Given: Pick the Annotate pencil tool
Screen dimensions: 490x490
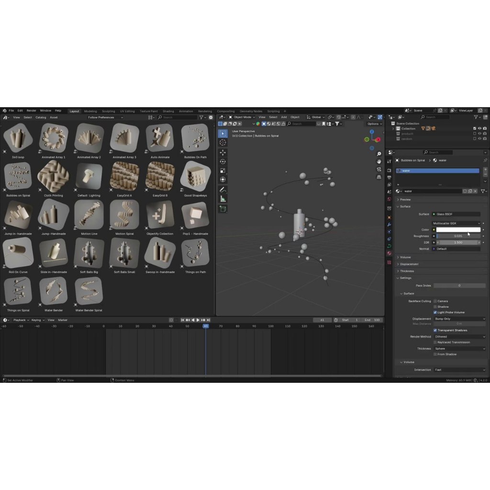Looking at the screenshot, I should click(x=223, y=190).
